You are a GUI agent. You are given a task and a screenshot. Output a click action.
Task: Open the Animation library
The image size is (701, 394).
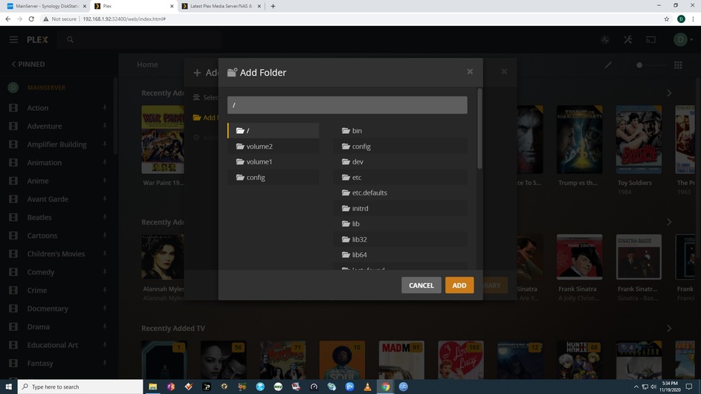[45, 162]
